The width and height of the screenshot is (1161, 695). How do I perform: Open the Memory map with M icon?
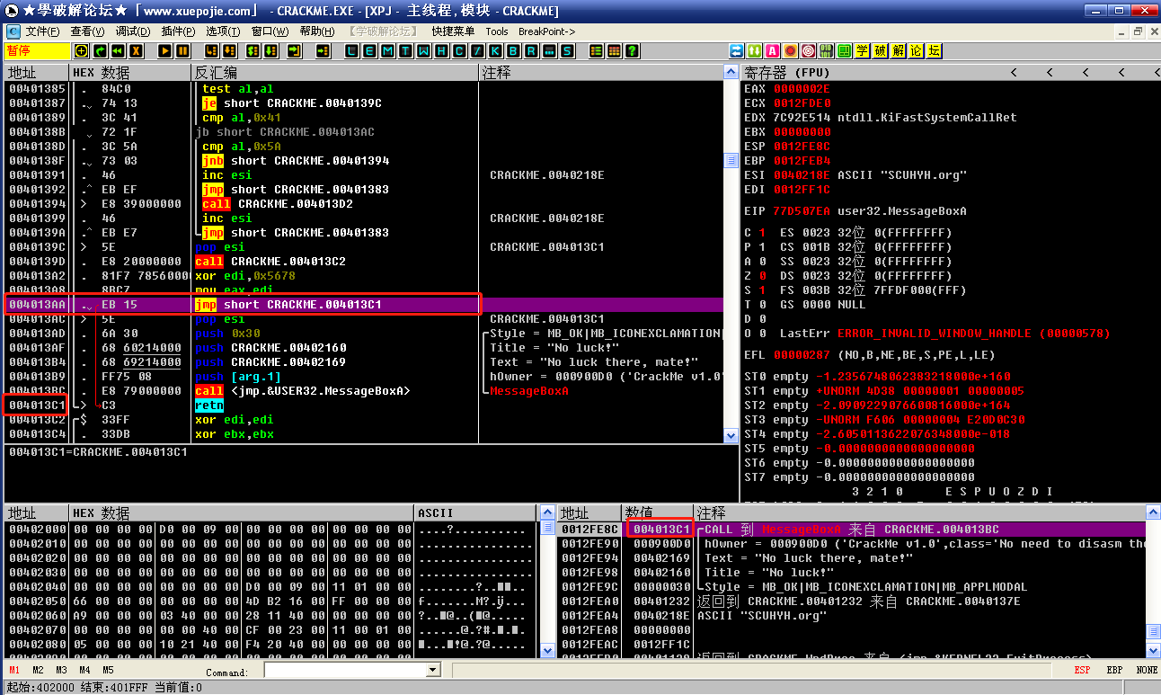coord(386,51)
